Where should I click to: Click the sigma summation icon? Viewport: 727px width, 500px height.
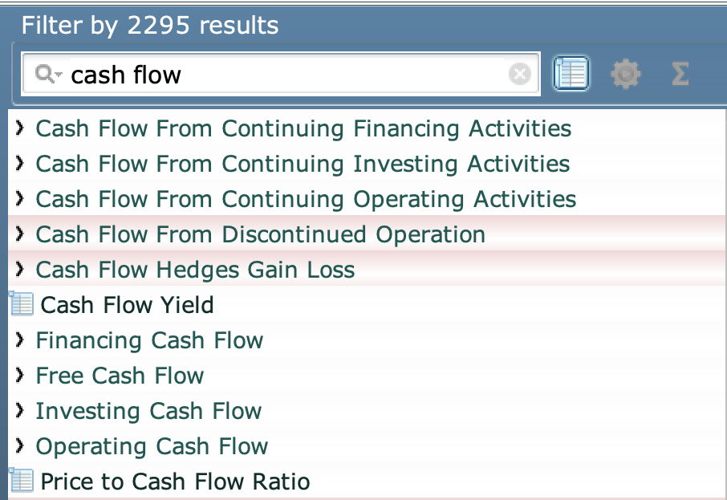pyautogui.click(x=679, y=75)
